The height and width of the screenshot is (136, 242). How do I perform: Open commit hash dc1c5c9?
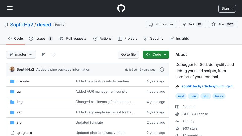click(x=131, y=70)
